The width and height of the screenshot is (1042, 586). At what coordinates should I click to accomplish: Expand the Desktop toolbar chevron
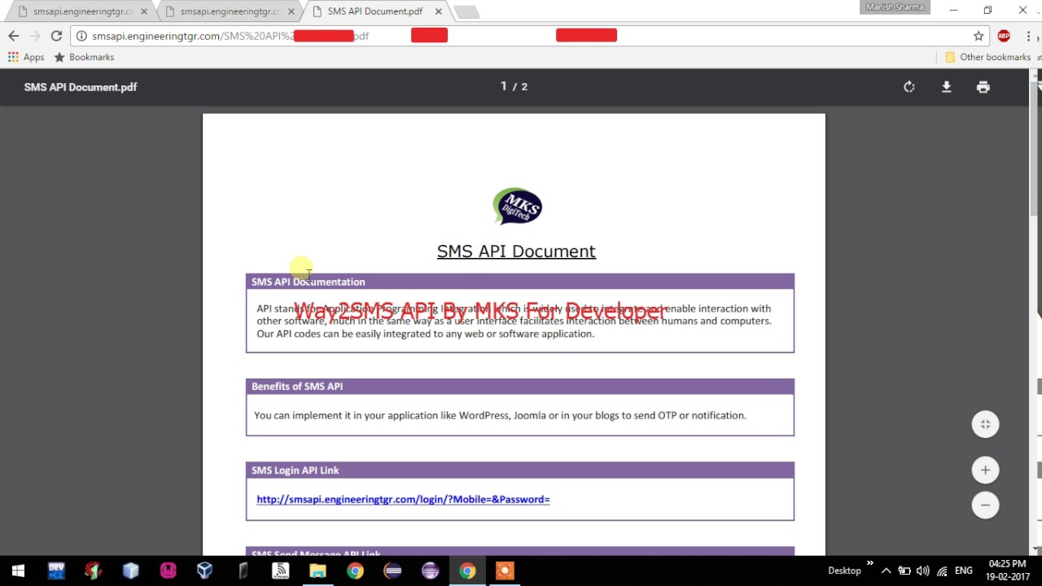[x=869, y=563]
